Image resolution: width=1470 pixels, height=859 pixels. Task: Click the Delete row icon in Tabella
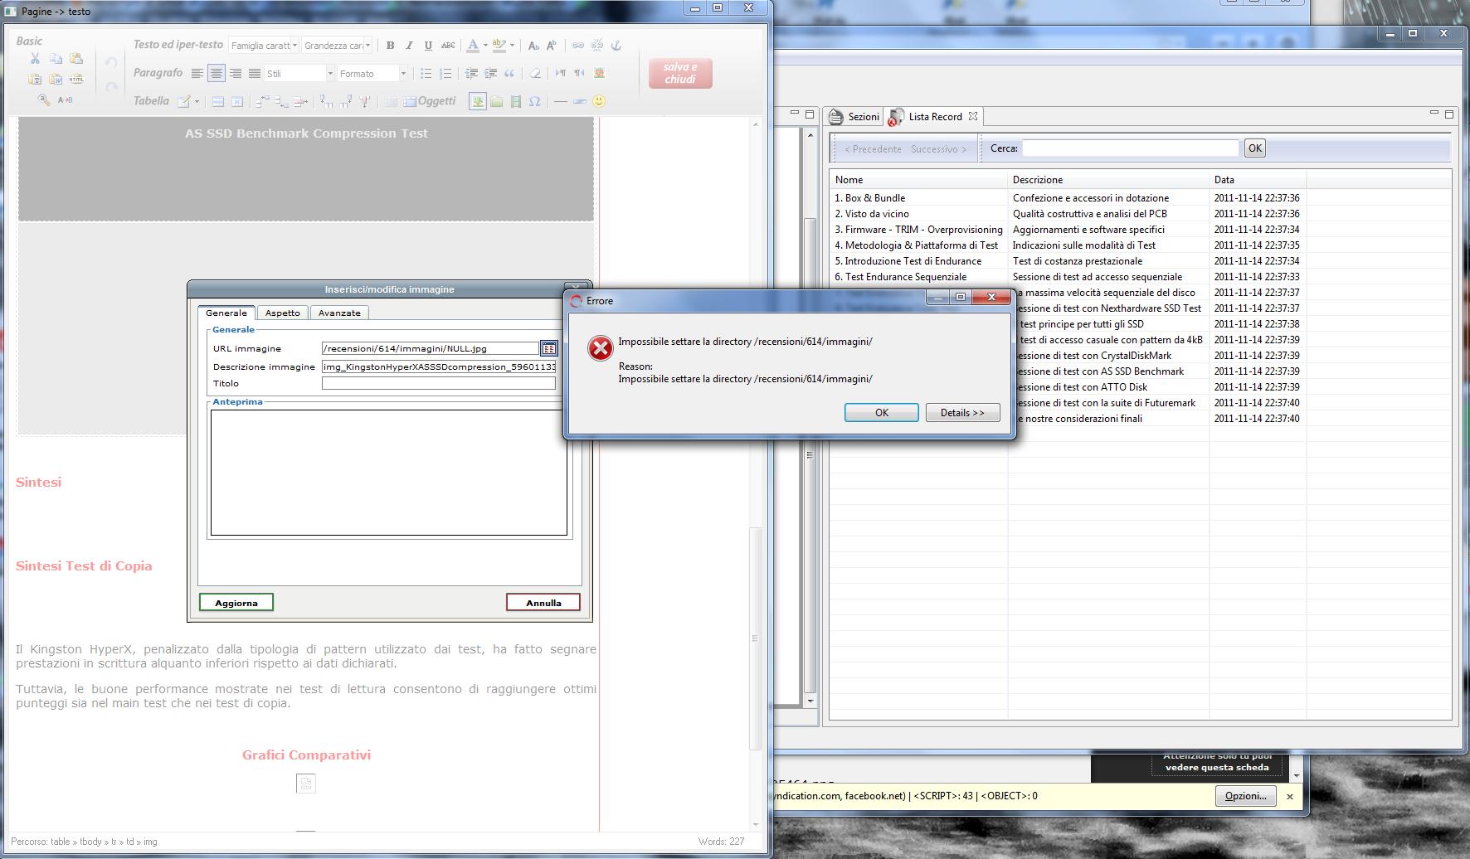tap(300, 101)
